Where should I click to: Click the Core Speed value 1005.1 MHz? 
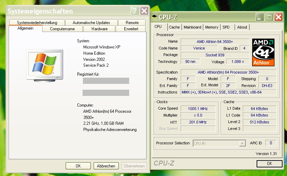click(x=198, y=109)
